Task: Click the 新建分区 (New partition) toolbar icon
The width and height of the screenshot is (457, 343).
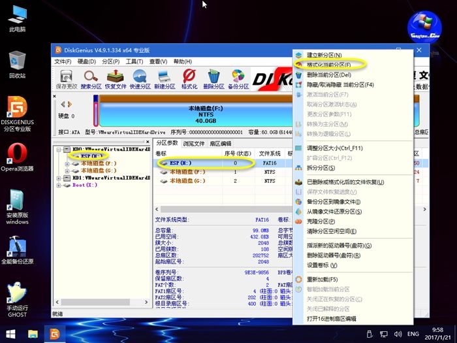Action: pos(165,78)
